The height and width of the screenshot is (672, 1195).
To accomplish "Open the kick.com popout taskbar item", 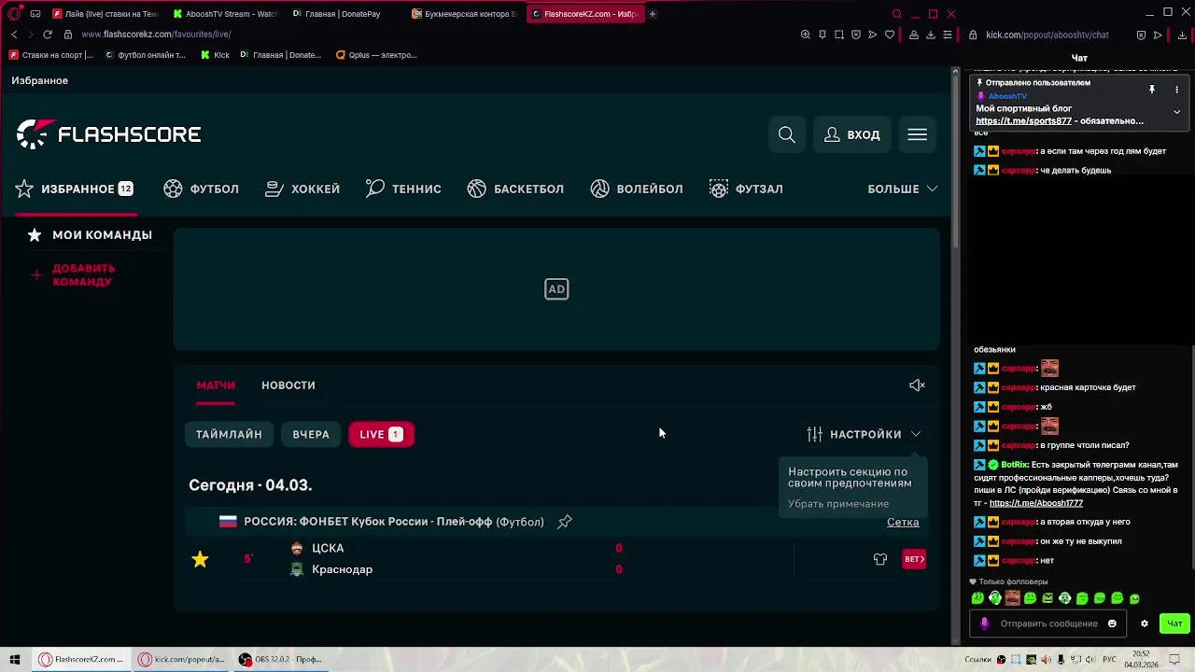I will tap(183, 659).
